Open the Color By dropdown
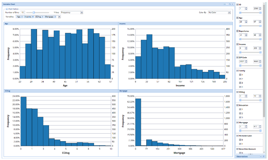 tap(229, 13)
